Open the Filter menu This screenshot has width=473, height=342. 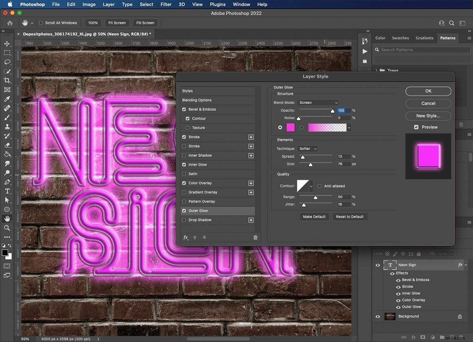coord(166,4)
